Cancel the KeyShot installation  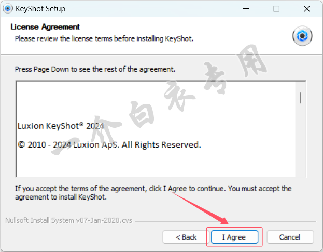(289, 237)
